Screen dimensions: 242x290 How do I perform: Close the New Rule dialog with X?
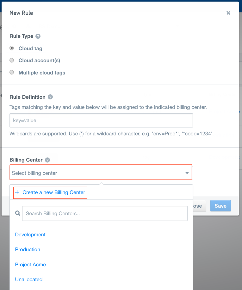click(228, 13)
